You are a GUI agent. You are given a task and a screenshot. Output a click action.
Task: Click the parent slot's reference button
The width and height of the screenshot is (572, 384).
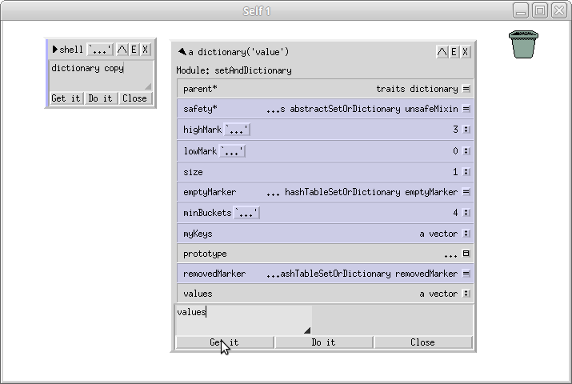[x=466, y=89]
